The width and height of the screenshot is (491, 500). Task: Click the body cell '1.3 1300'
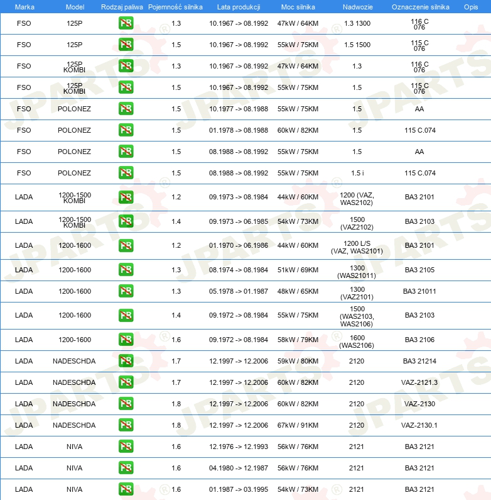click(x=357, y=23)
